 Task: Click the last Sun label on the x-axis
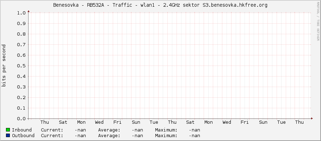263,122
